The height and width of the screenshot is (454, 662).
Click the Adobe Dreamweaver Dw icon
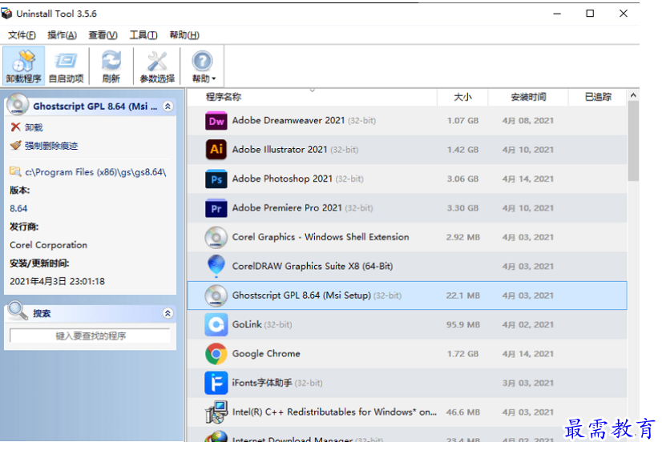[x=216, y=121]
